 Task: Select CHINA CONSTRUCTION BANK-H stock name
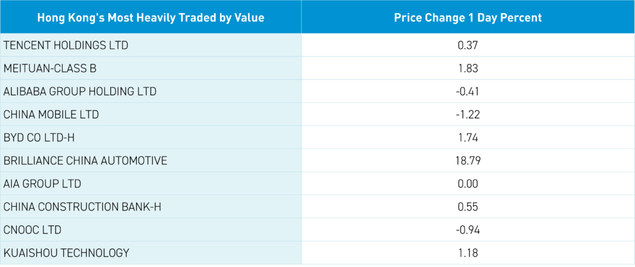[82, 206]
